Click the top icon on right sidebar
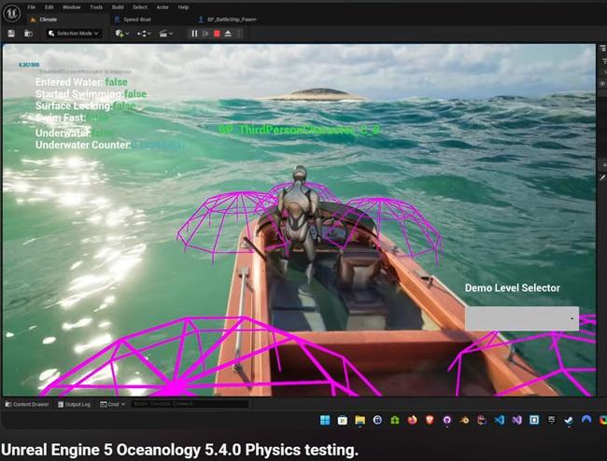The image size is (607, 461). click(603, 49)
